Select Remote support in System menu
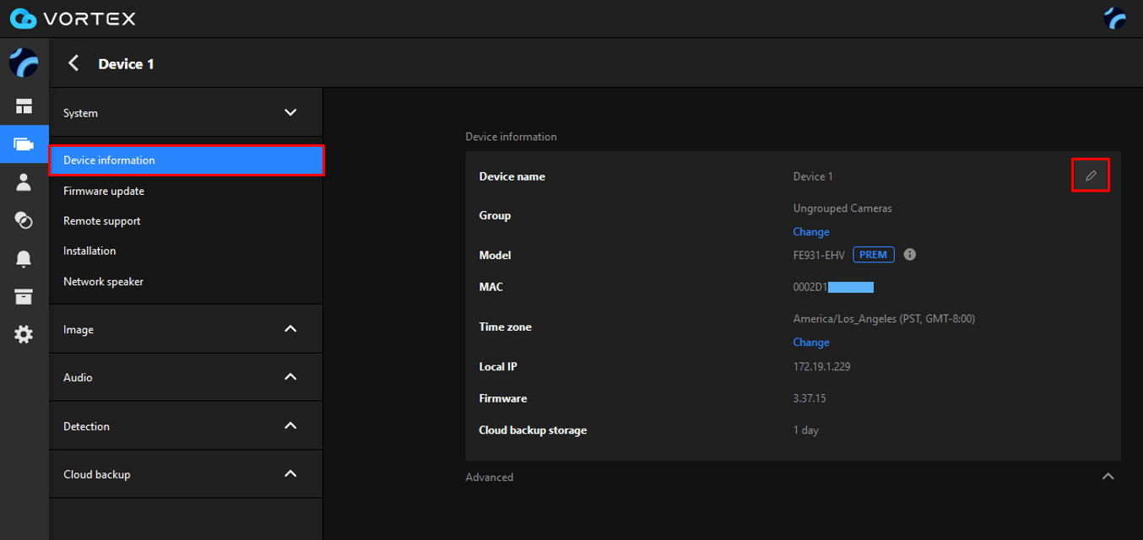The width and height of the screenshot is (1143, 540). (102, 221)
